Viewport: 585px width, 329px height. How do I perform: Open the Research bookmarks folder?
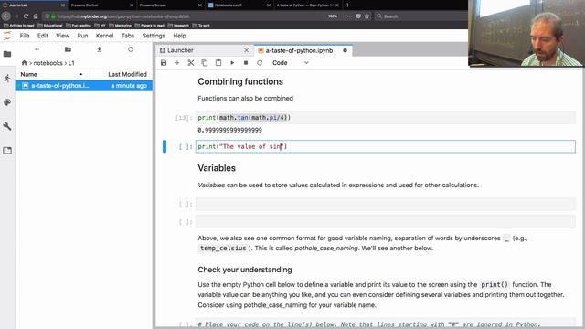pos(178,26)
